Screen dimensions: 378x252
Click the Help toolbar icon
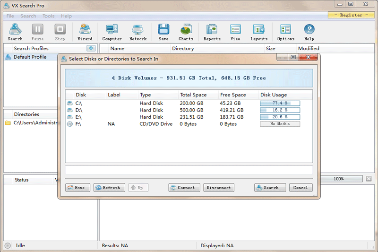tap(309, 32)
